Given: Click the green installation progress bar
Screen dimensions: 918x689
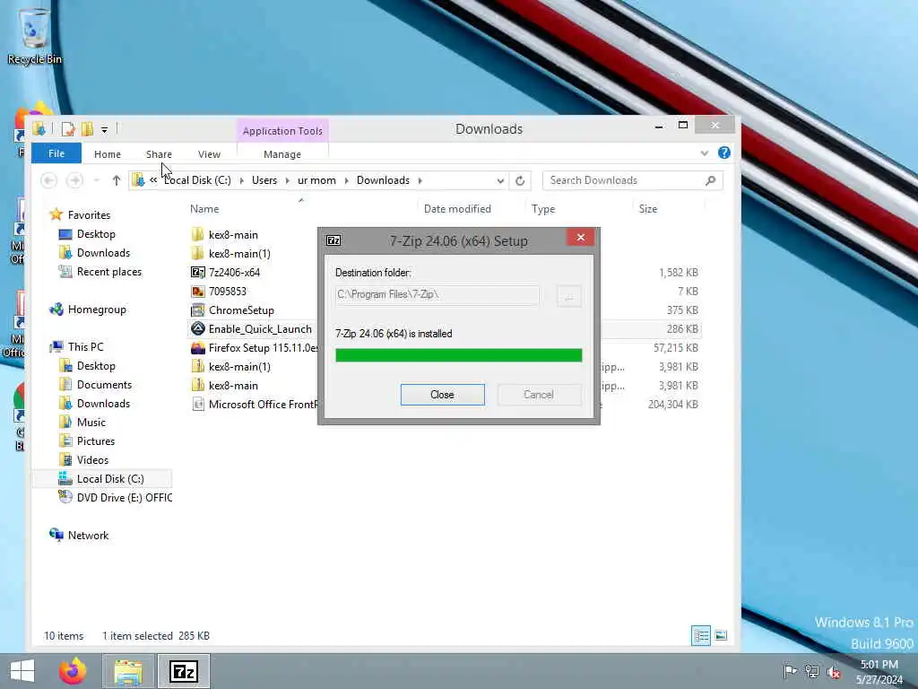Looking at the screenshot, I should pyautogui.click(x=458, y=355).
